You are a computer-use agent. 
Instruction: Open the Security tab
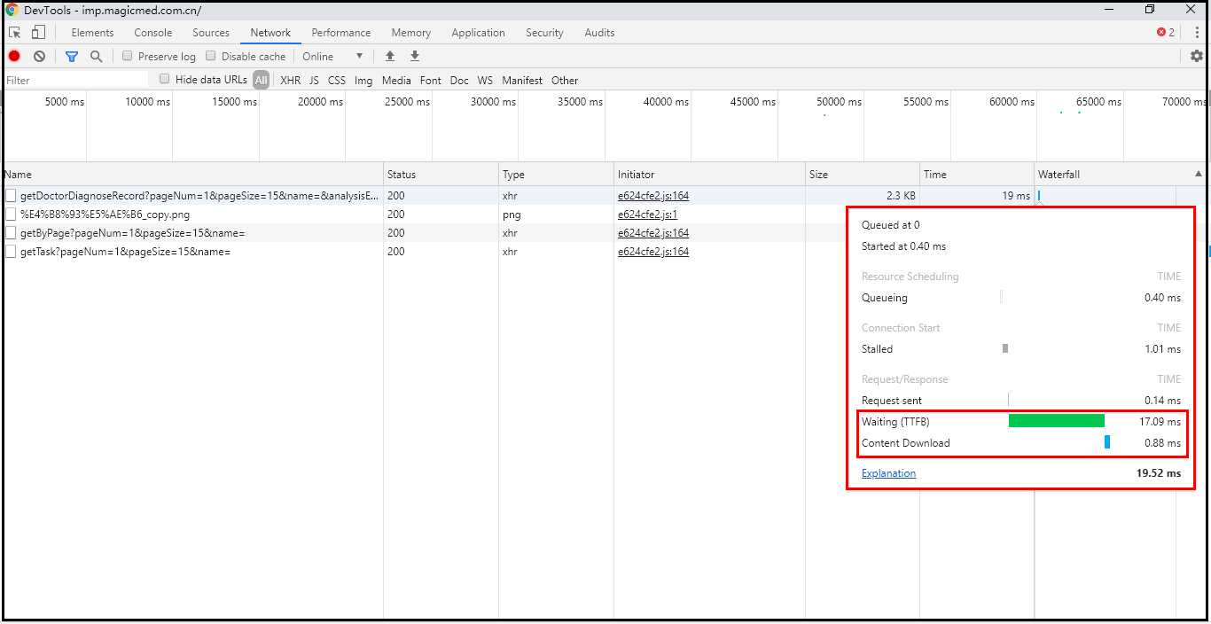(x=544, y=33)
